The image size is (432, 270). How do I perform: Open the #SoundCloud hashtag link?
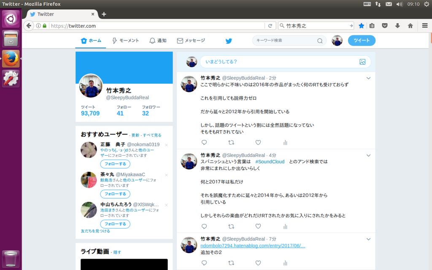[270, 162]
